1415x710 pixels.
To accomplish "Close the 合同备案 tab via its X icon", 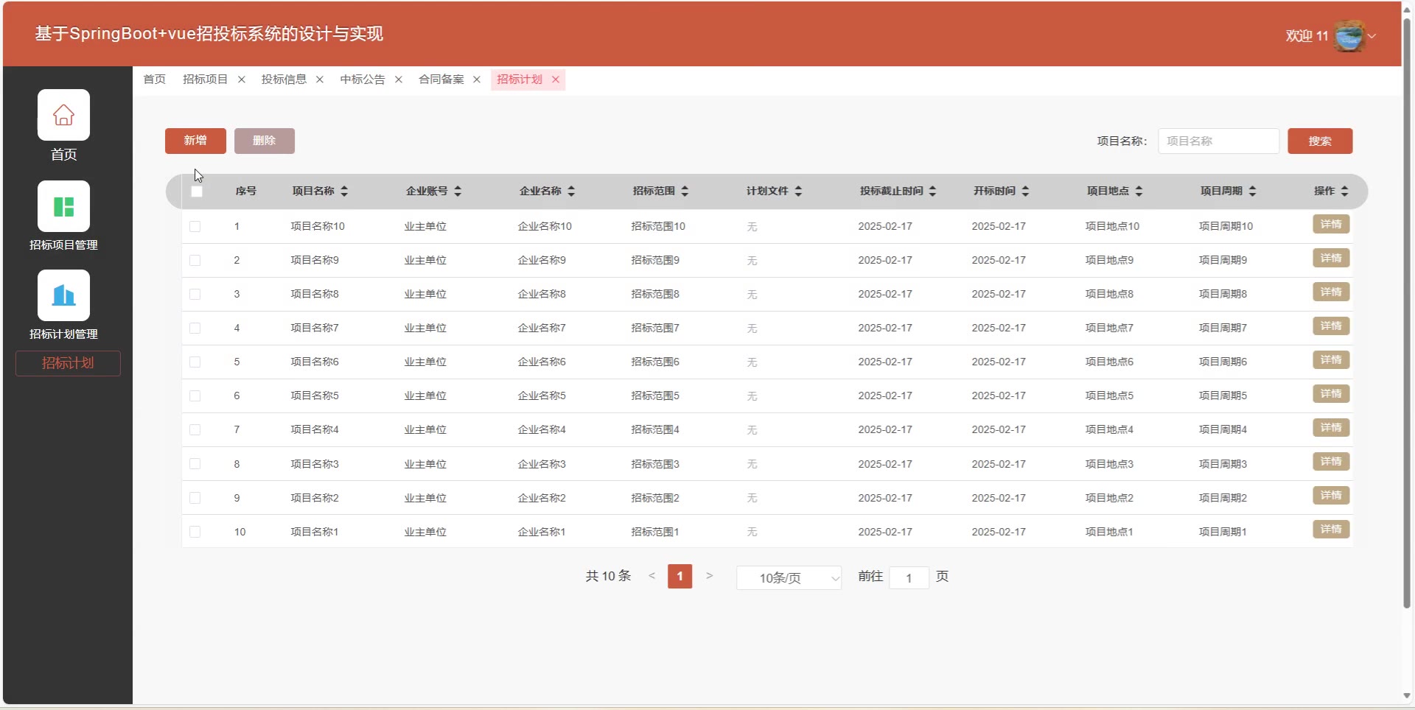I will [x=477, y=80].
